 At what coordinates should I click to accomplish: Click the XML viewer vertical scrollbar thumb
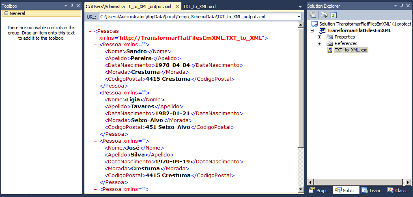pyautogui.click(x=301, y=88)
